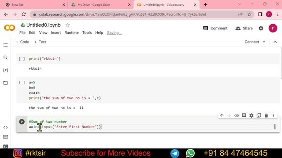The width and height of the screenshot is (282, 158).
Task: Open the terminal icon at sidebar bottom
Action: [6, 146]
